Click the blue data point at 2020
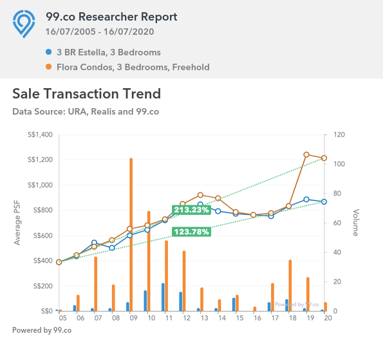Image resolution: width=383 pixels, height=345 pixels. pos(324,201)
